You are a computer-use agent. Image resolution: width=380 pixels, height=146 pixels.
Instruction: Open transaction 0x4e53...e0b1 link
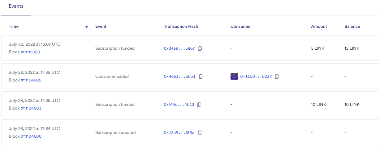coord(180,77)
